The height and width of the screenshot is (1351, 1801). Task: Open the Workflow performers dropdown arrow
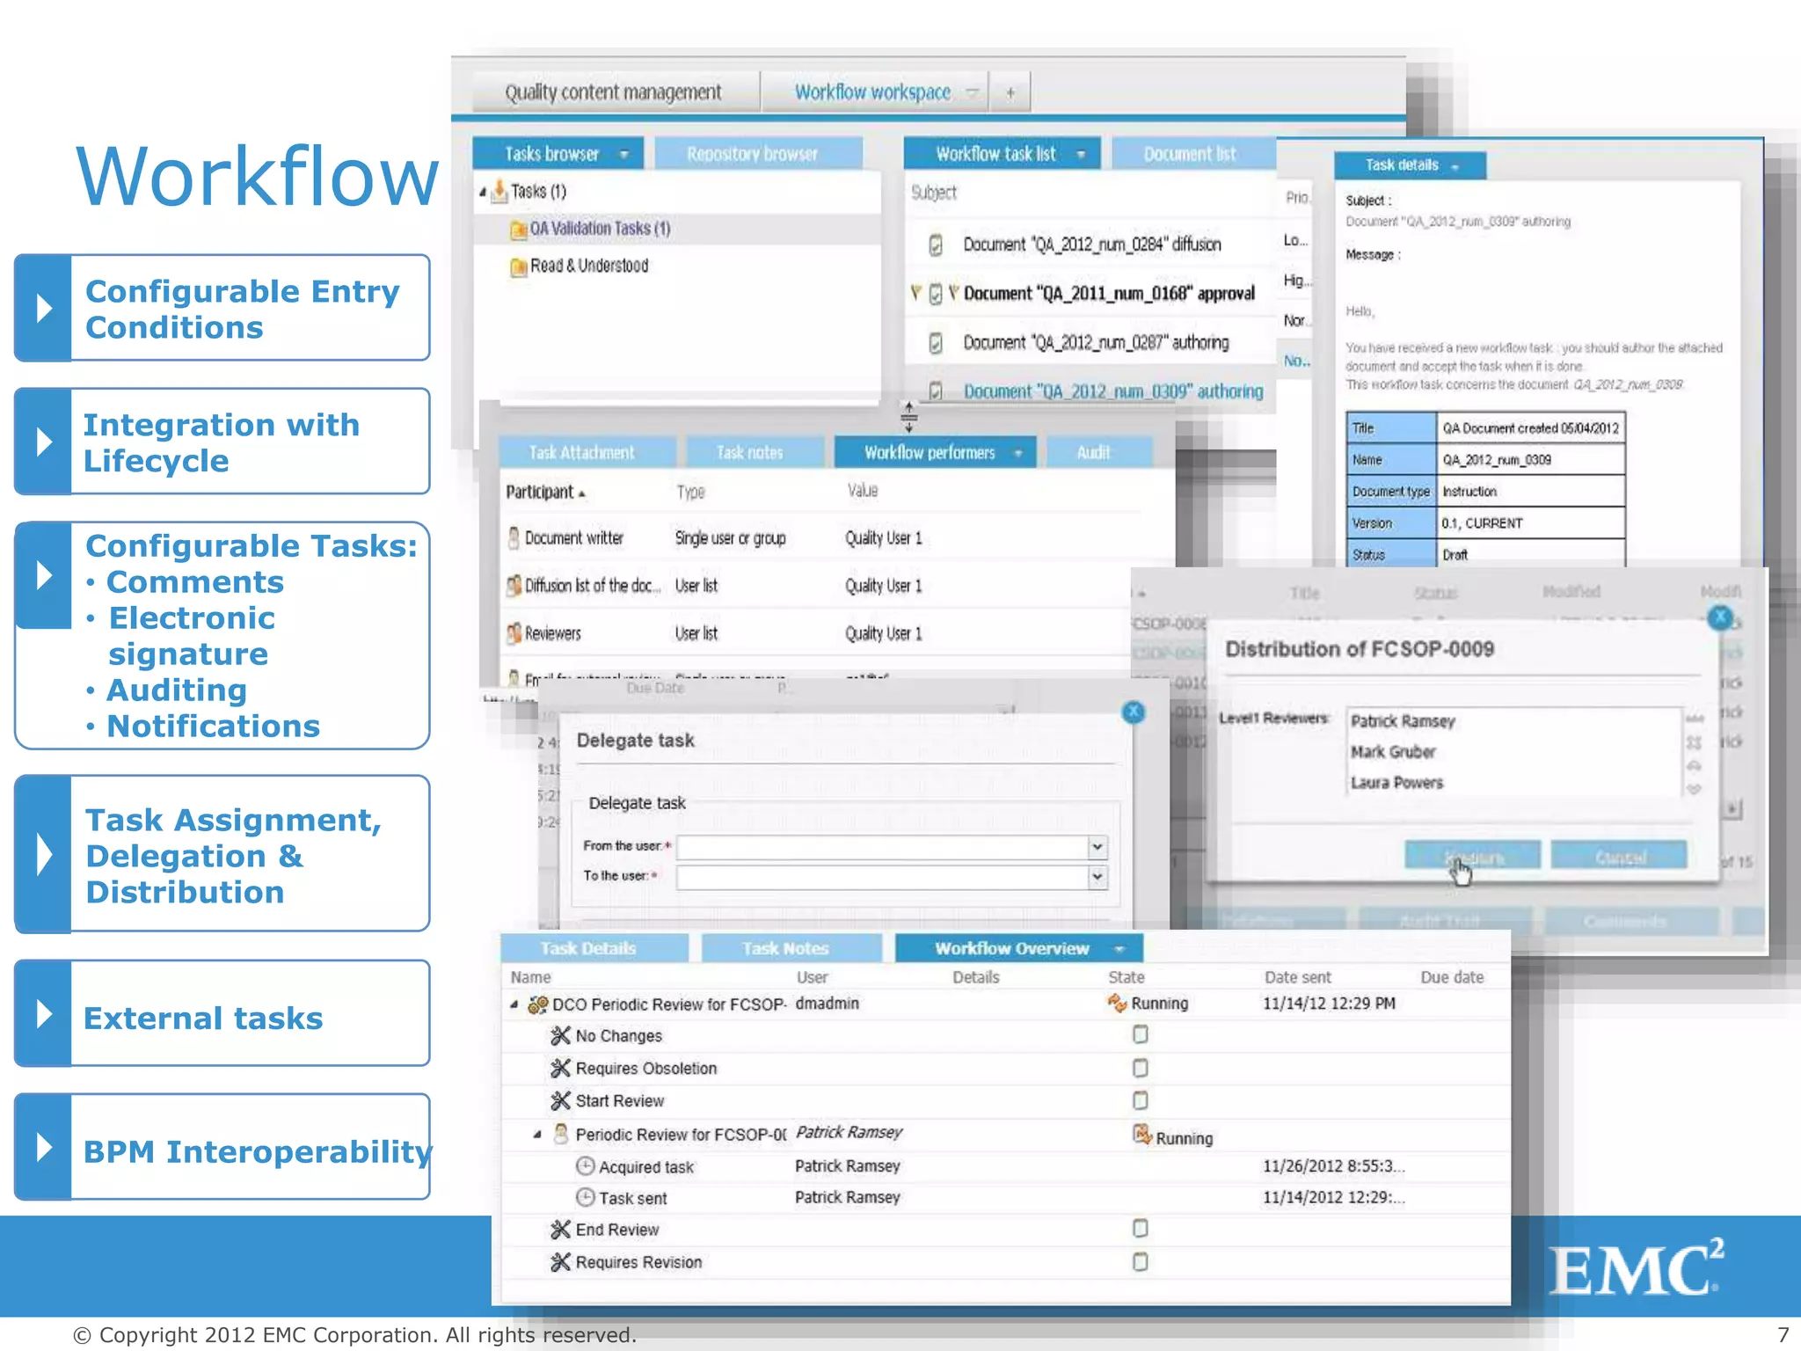tap(1017, 453)
